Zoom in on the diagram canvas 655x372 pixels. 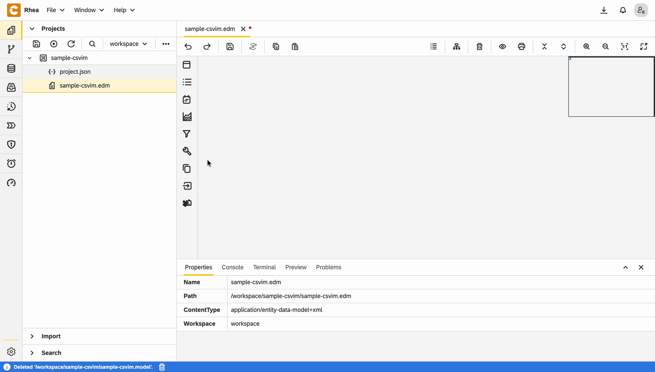(586, 47)
